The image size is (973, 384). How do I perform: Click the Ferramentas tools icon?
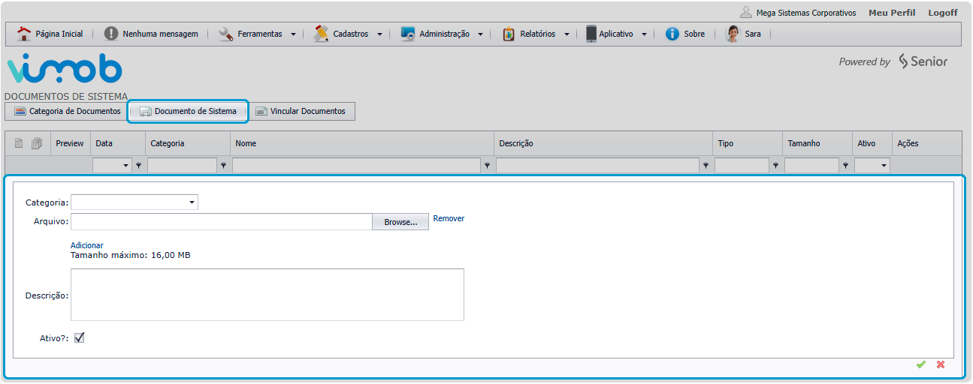tap(225, 34)
